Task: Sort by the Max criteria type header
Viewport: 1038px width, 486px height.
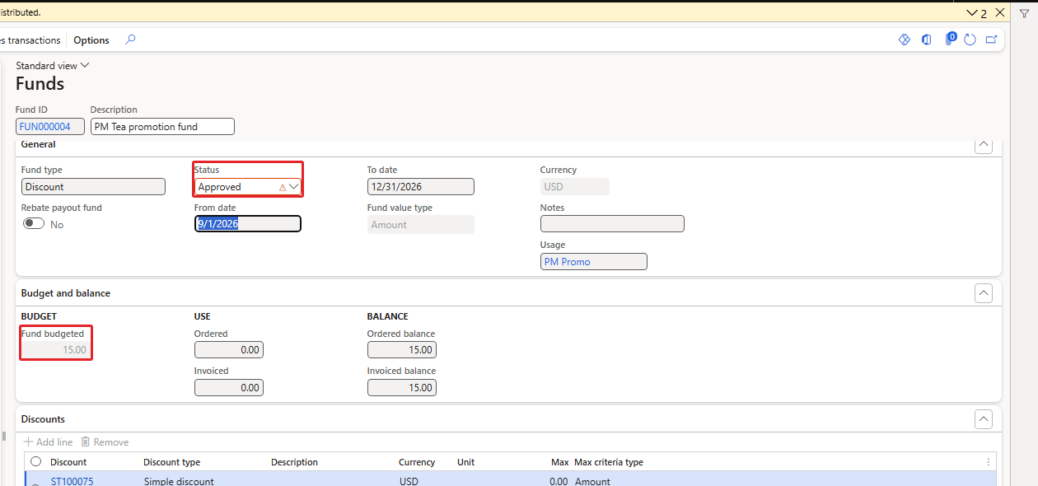Action: point(609,462)
